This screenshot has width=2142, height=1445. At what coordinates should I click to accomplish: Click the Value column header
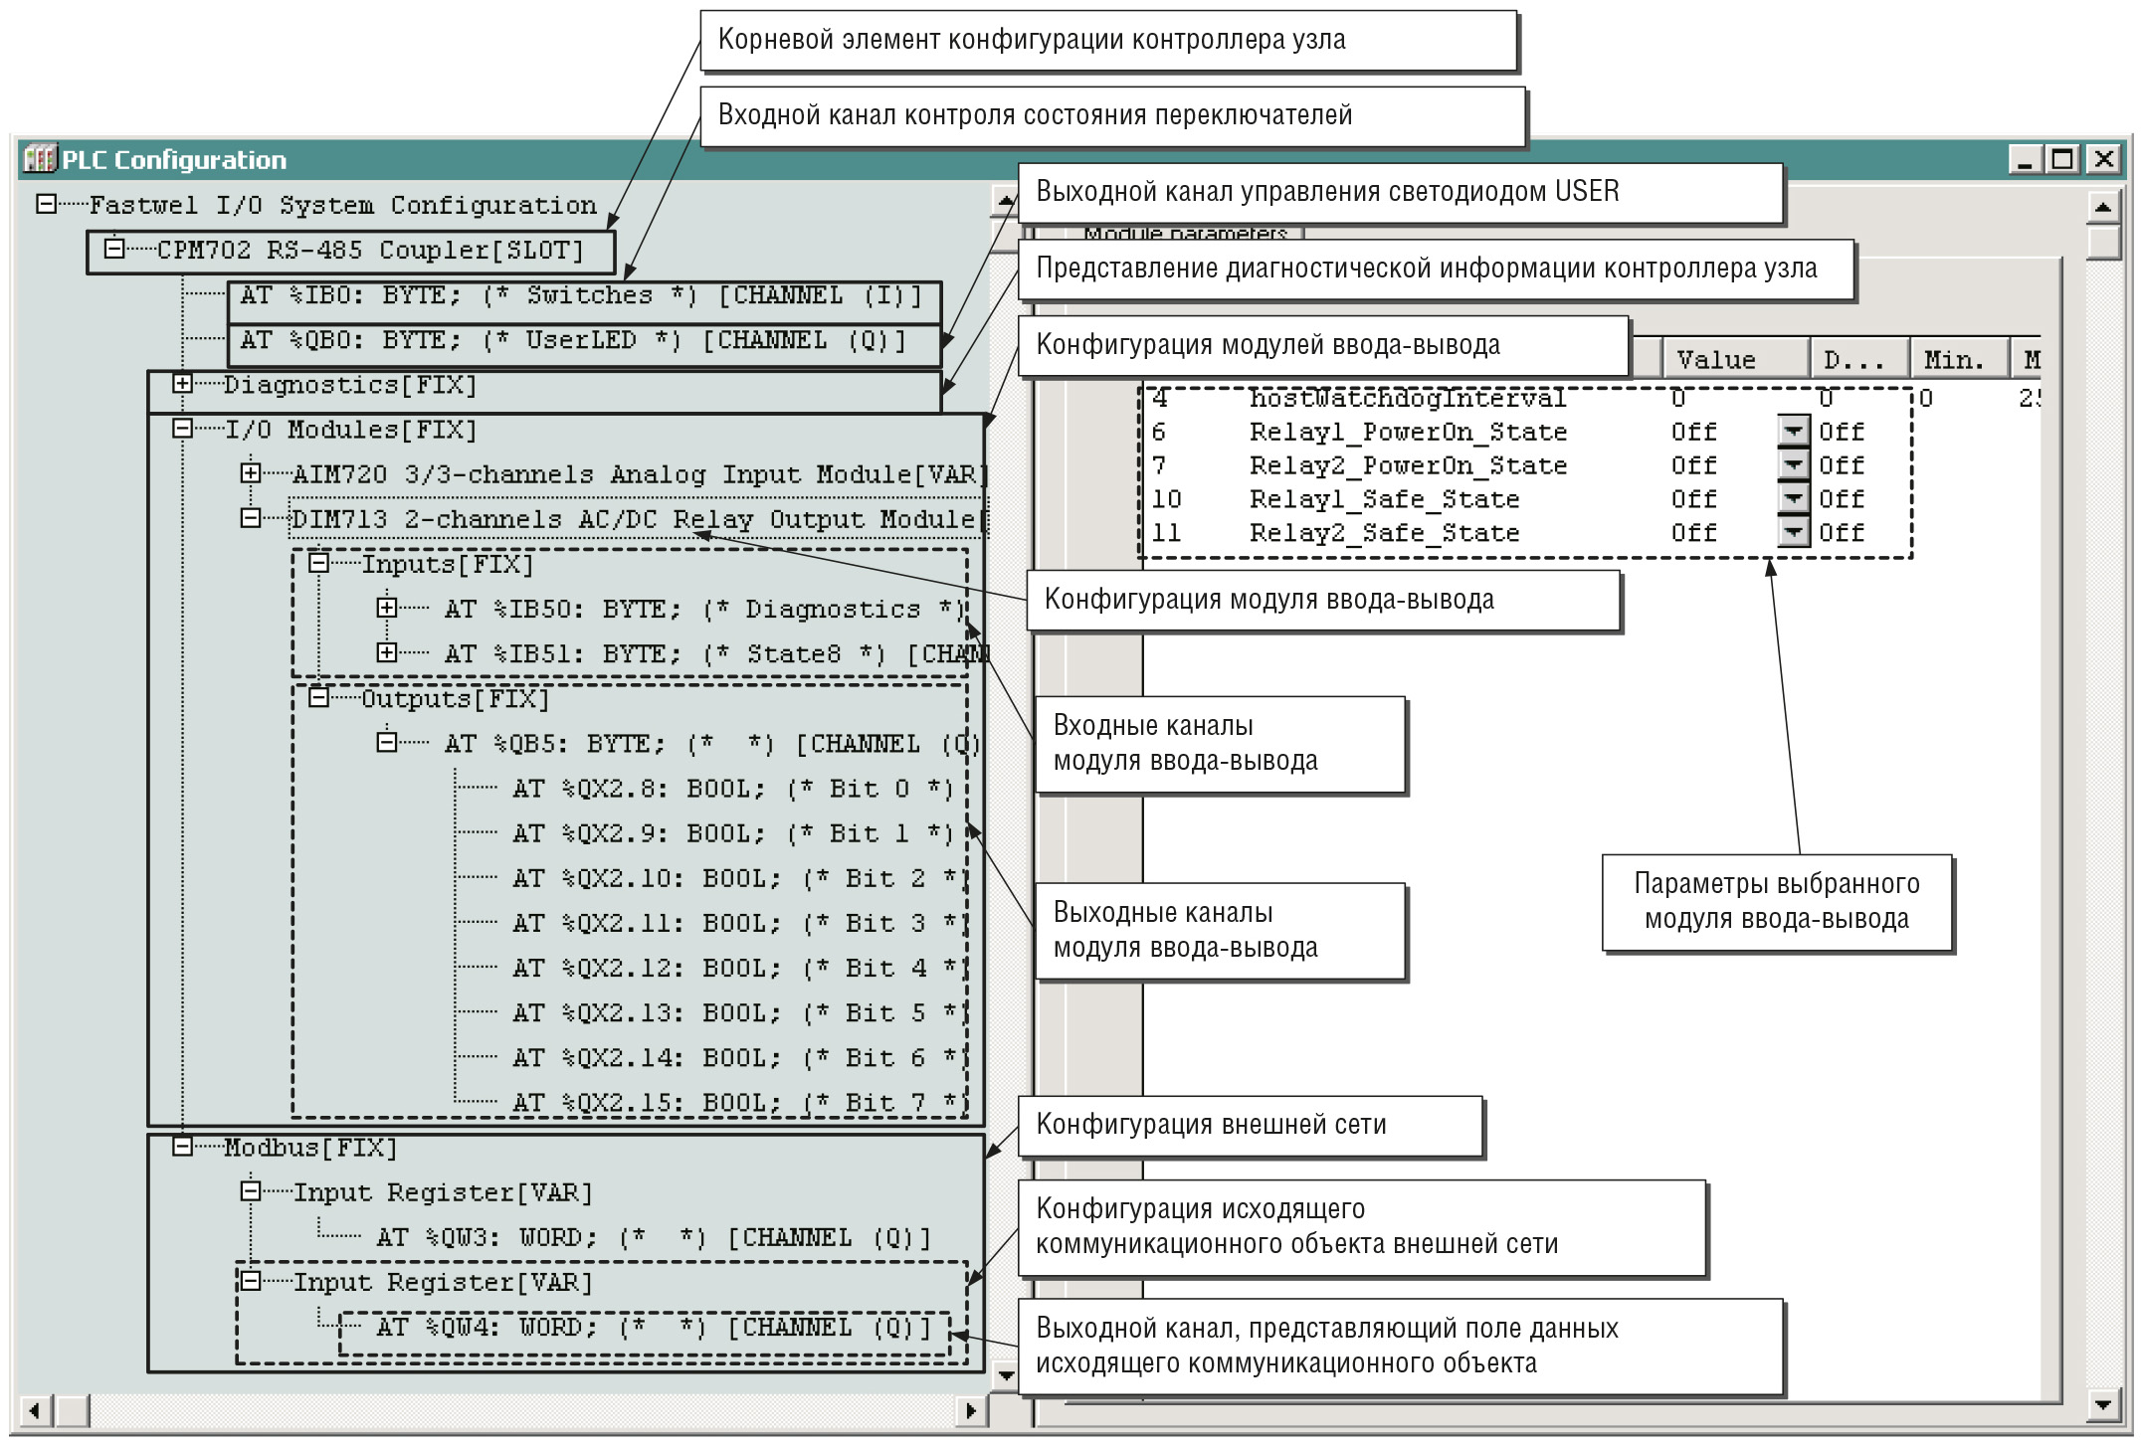click(x=1735, y=359)
